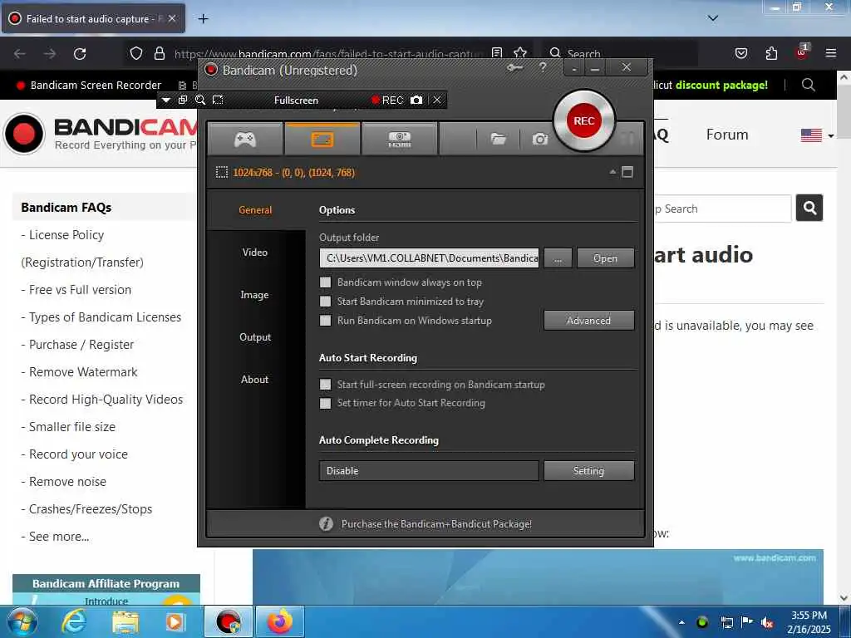851x638 pixels.
Task: Click the camera snapshot icon in Fullscreen mini bar
Action: pos(416,100)
